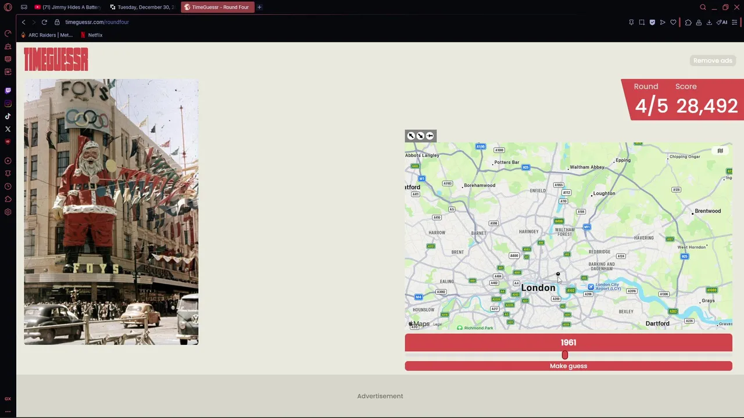Open Twitch panel in sidebar

(8, 91)
